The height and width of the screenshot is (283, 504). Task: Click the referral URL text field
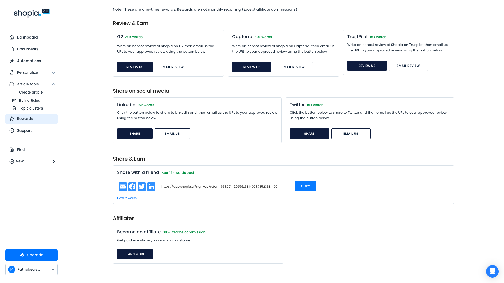pyautogui.click(x=227, y=186)
